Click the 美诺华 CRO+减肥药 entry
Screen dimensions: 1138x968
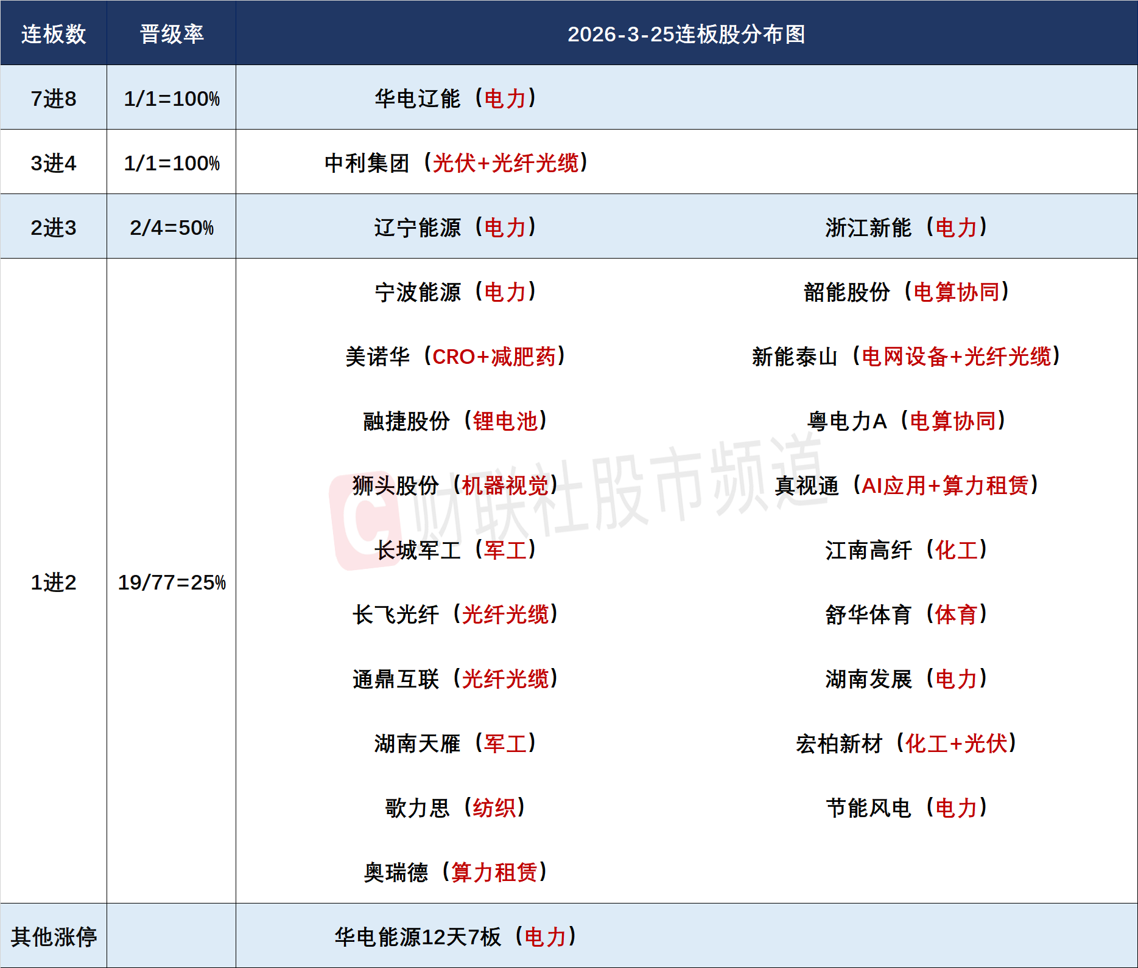455,357
